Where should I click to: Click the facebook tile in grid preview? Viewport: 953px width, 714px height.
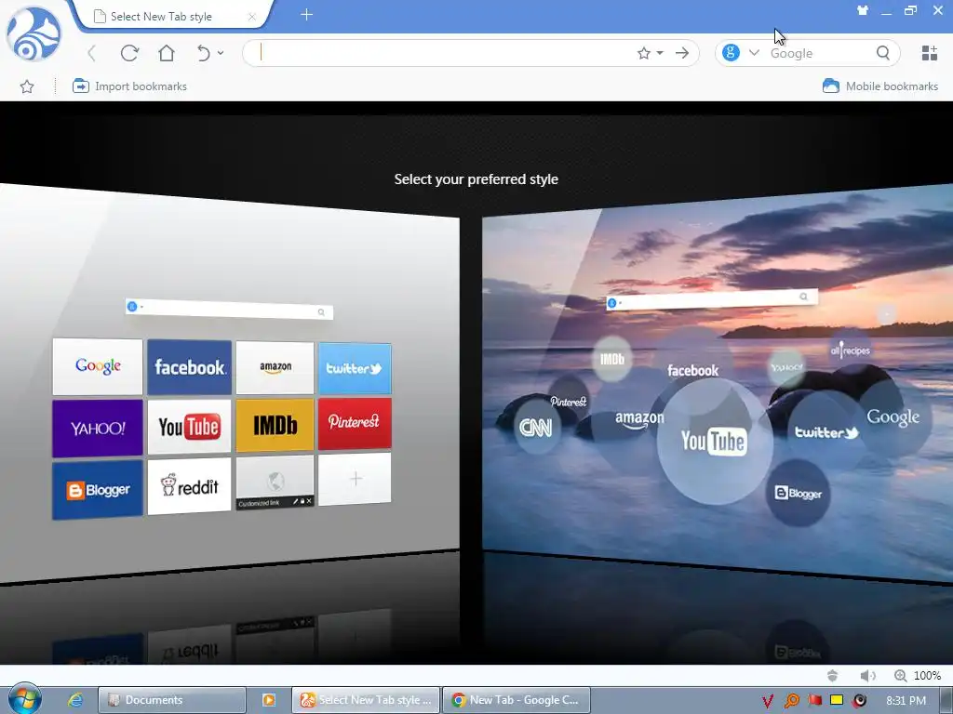click(190, 366)
